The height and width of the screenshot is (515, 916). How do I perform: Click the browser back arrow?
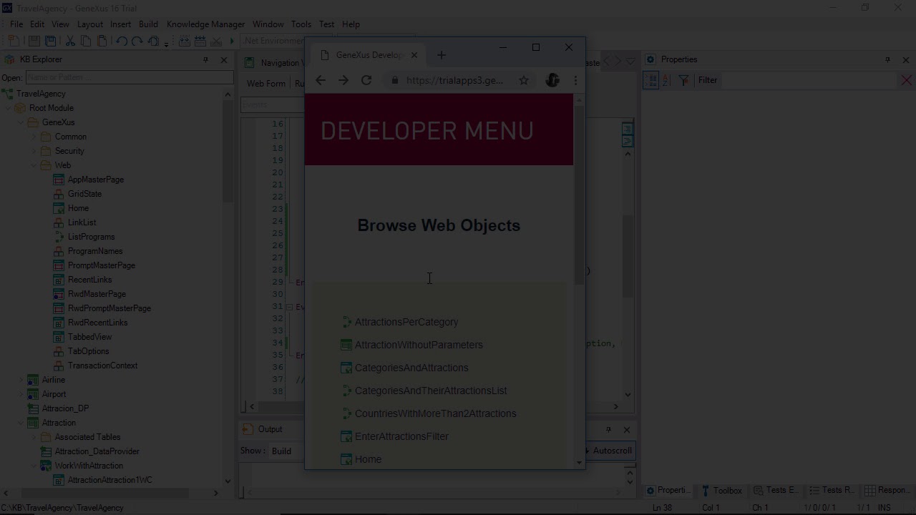click(x=321, y=80)
